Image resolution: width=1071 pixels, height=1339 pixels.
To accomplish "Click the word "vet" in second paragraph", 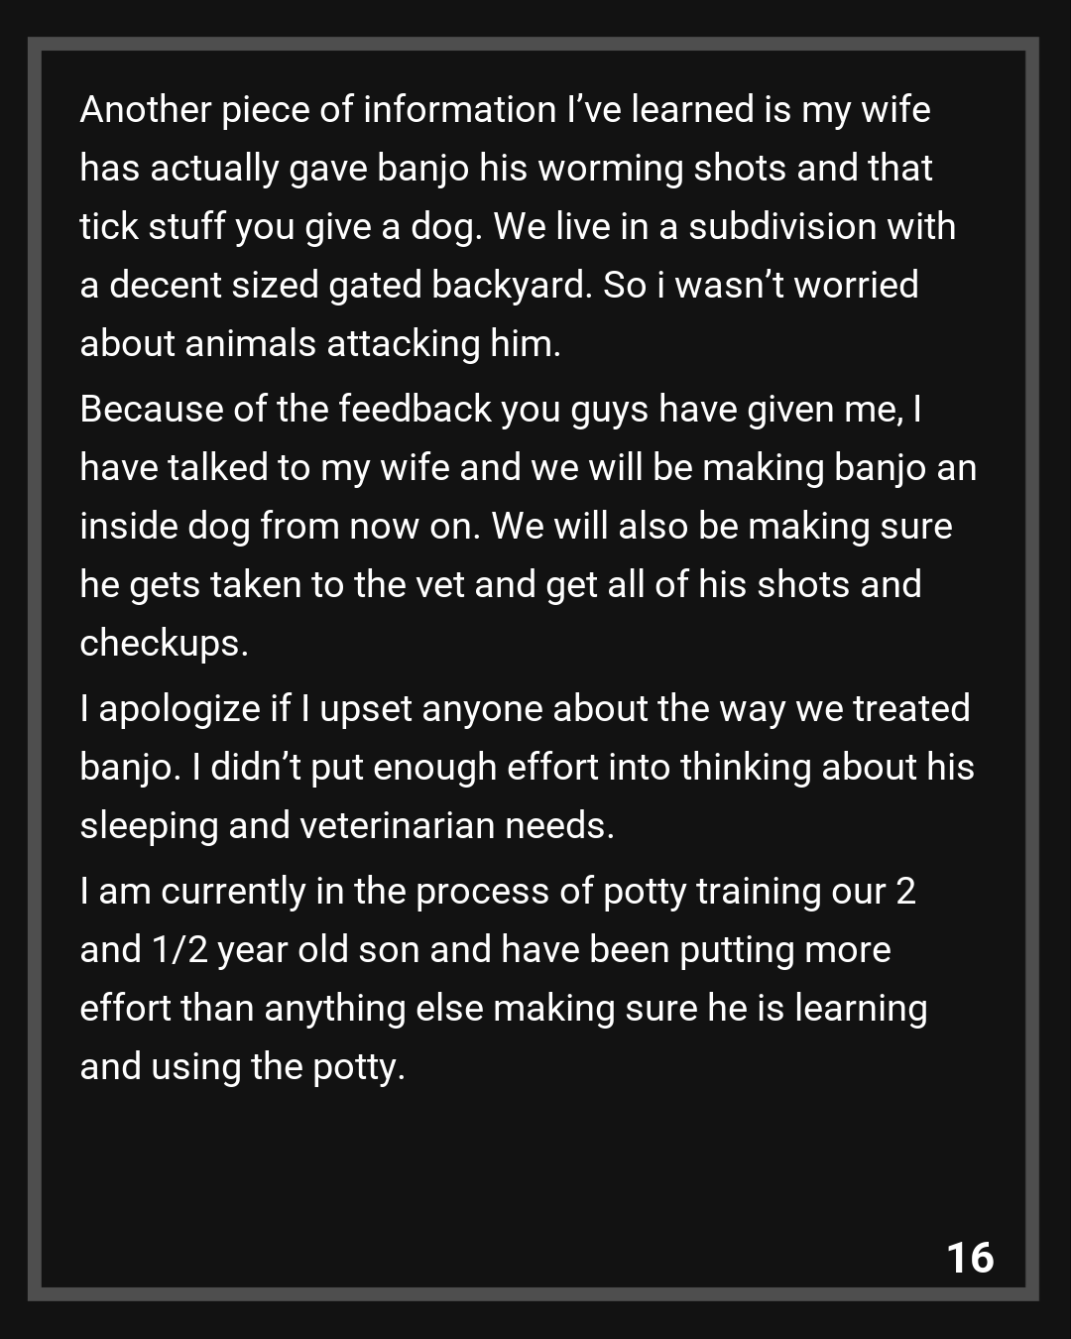I will point(438,584).
